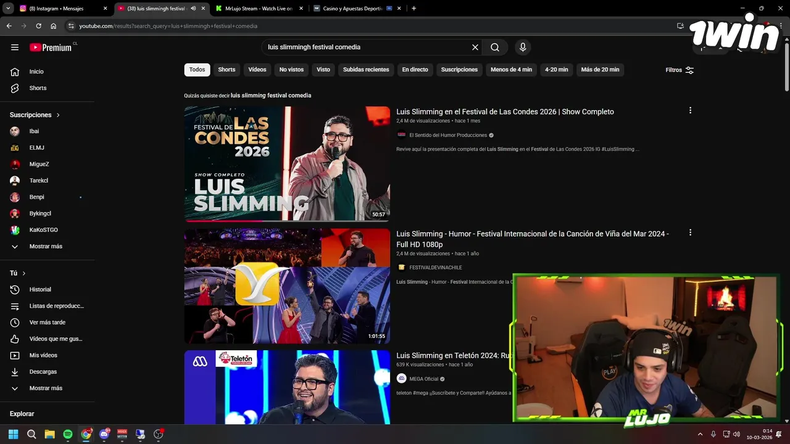Expand the Tú section chevron
Viewport: 790px width, 444px height.
[x=24, y=273]
